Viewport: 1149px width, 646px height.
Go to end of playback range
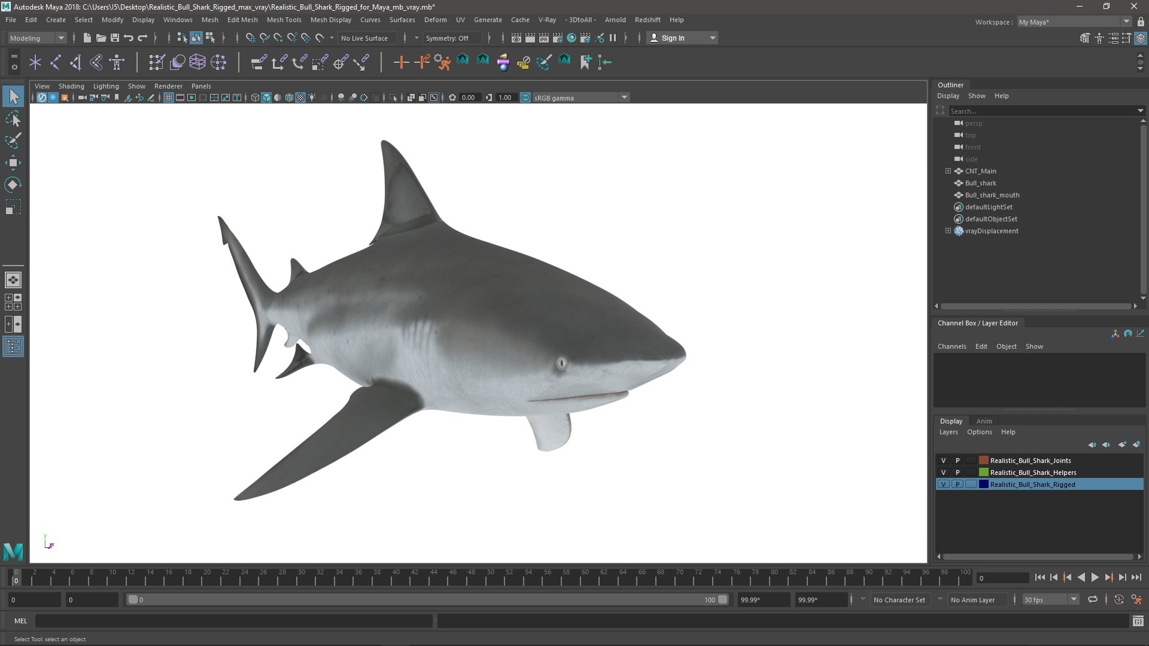click(1136, 578)
